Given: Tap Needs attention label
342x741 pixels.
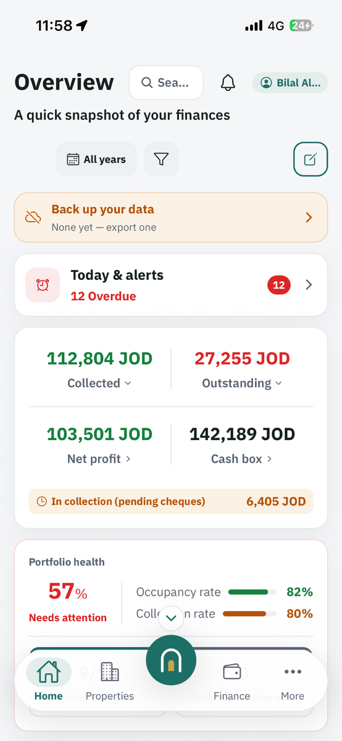Looking at the screenshot, I should [68, 617].
